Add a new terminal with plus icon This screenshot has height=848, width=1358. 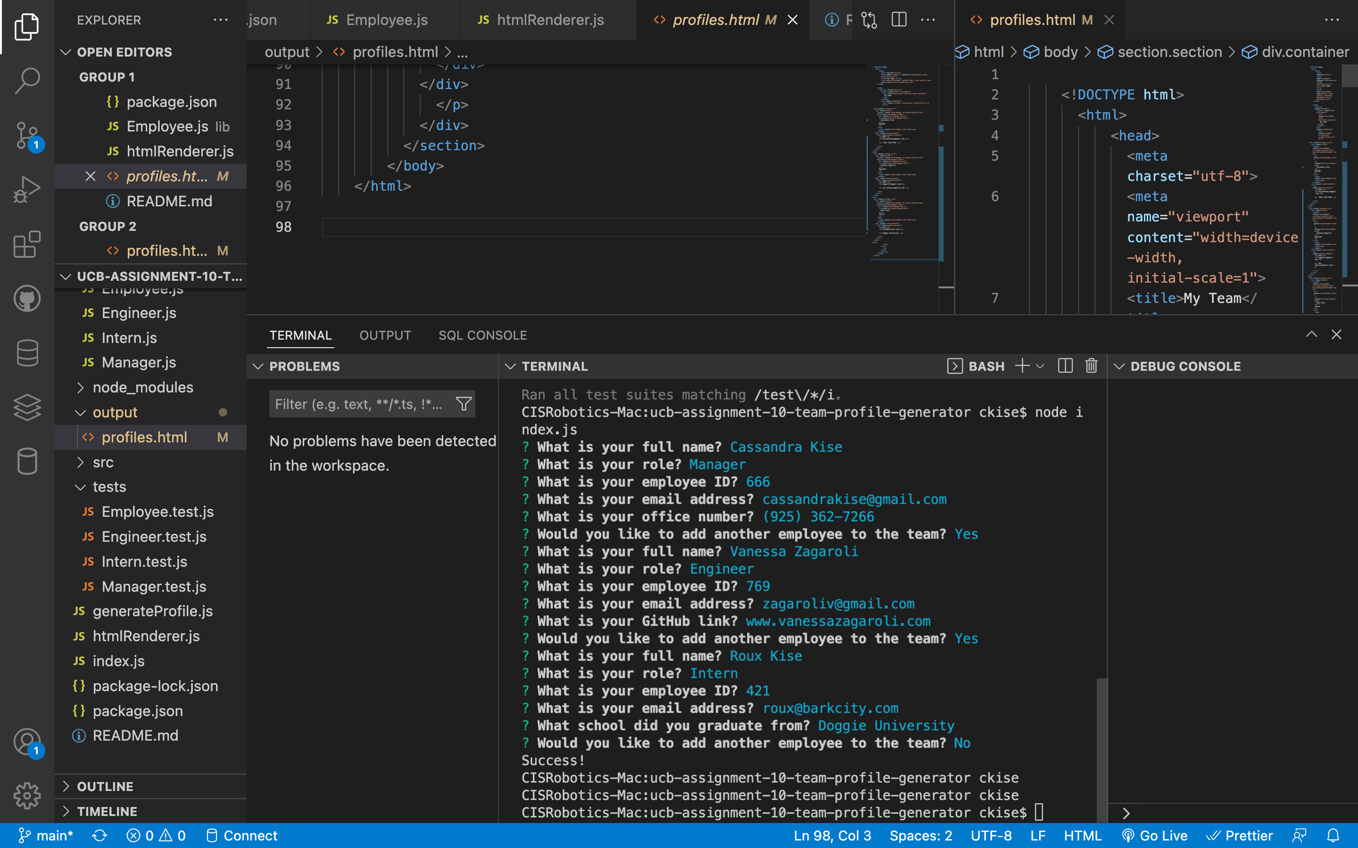coord(1022,366)
